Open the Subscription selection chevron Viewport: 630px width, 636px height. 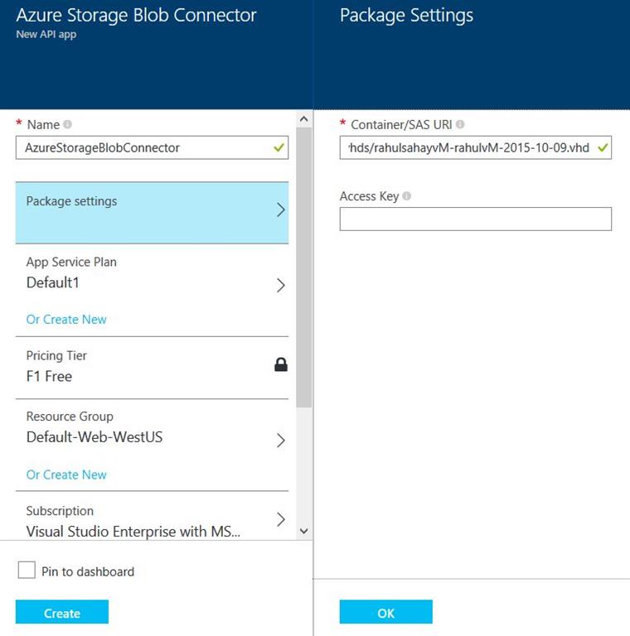[281, 520]
